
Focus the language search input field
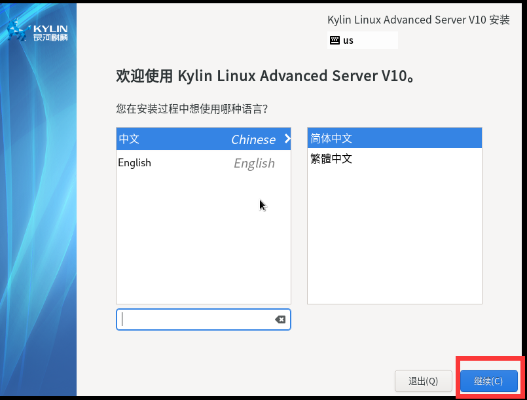[x=204, y=319]
